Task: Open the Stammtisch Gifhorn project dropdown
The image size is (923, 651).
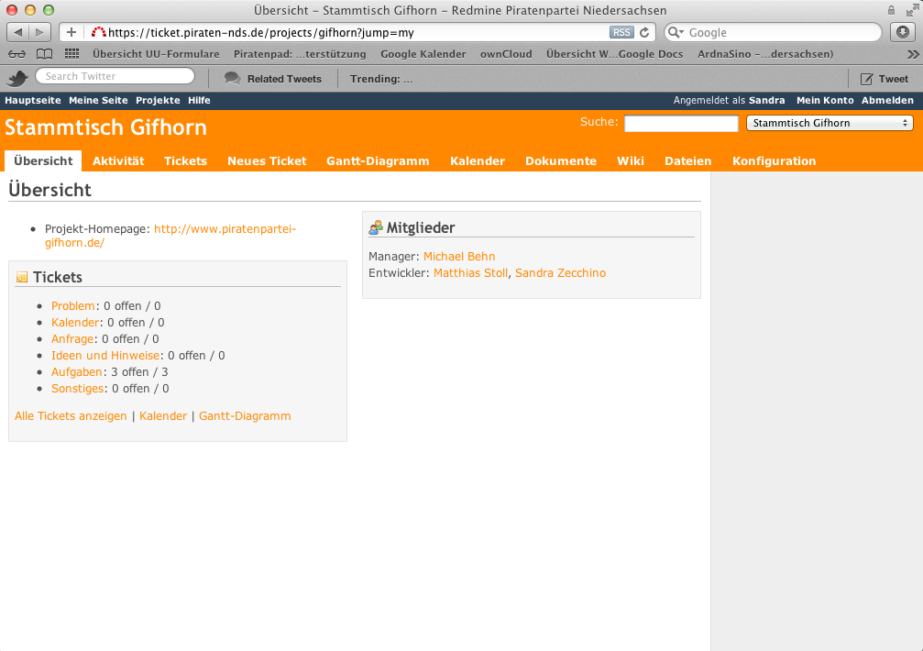Action: 830,123
